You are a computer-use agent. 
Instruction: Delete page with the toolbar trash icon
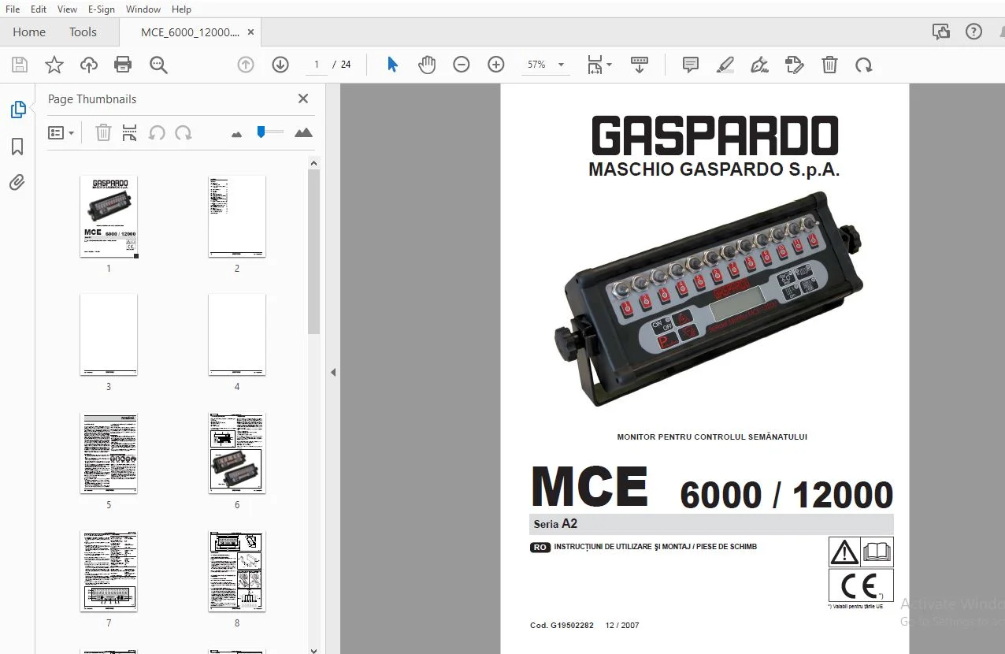[829, 65]
